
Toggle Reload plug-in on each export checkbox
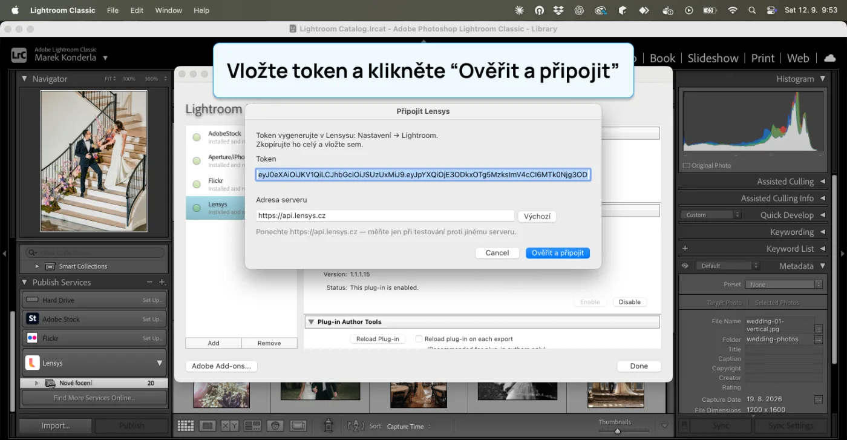419,339
